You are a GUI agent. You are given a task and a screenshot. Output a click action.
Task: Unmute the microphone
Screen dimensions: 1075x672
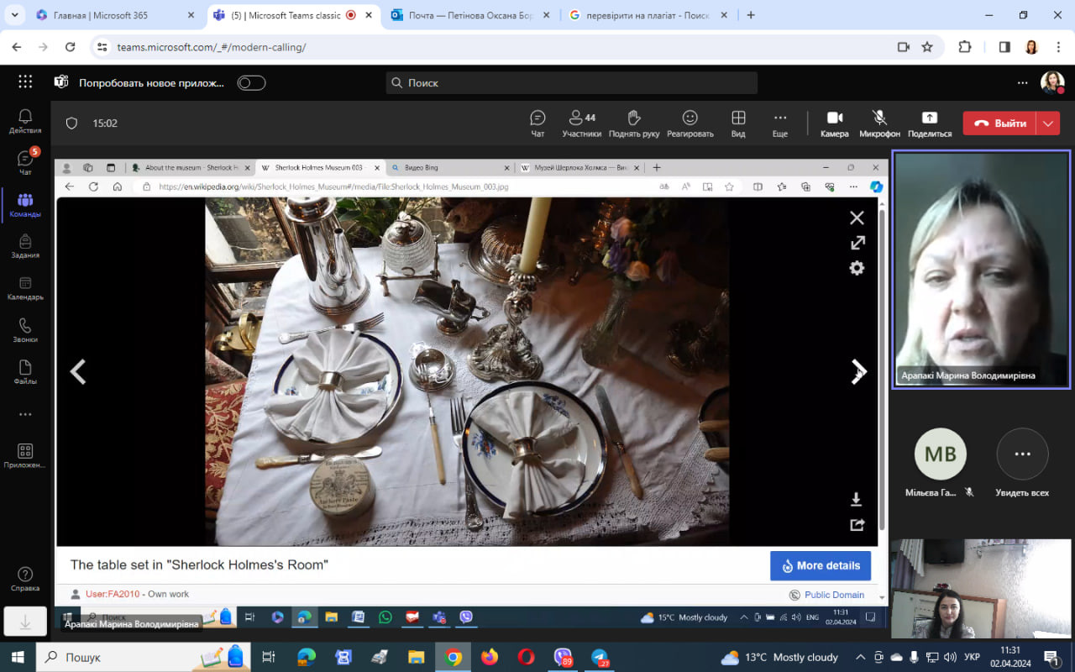click(879, 123)
